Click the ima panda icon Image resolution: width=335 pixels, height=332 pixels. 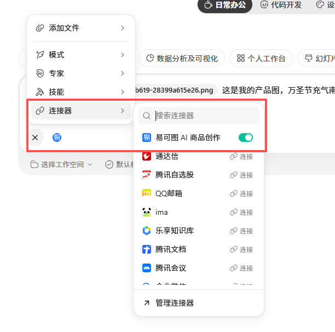147,212
